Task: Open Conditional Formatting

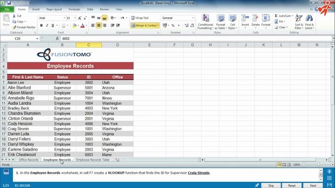Action: tap(205, 22)
